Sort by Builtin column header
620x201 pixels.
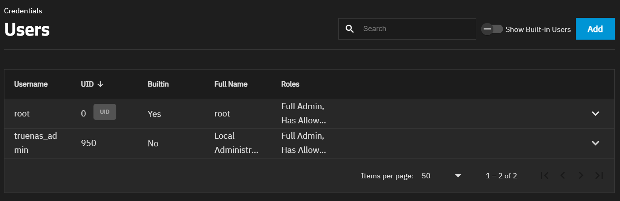point(158,84)
